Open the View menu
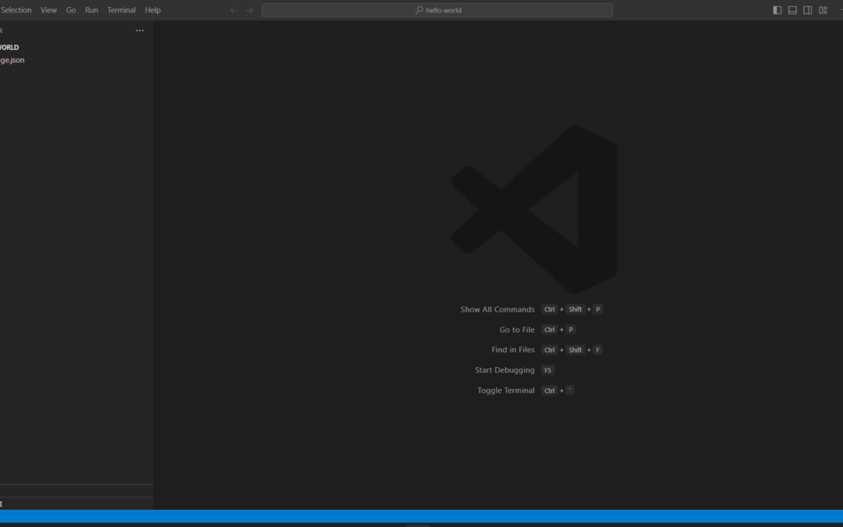 [x=48, y=10]
